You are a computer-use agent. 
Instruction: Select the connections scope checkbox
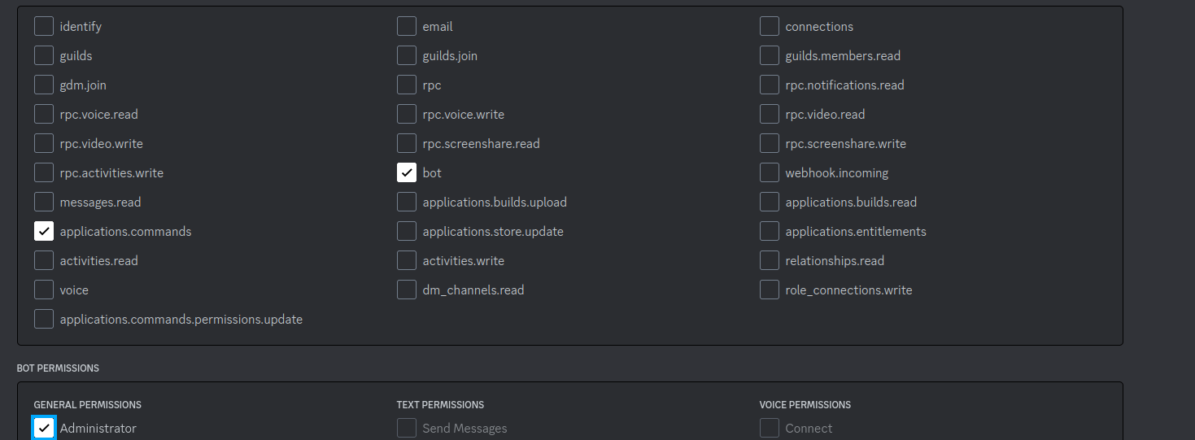coord(770,27)
